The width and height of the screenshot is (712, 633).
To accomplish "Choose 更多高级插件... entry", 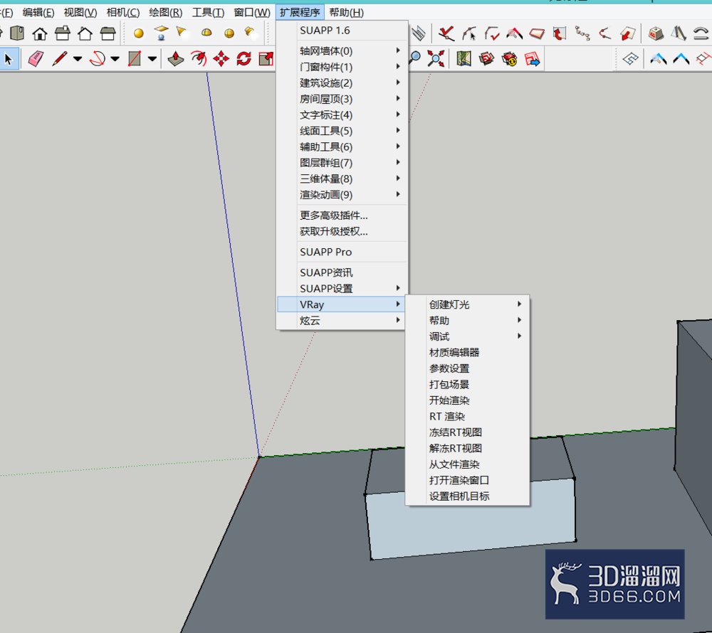I will point(342,215).
